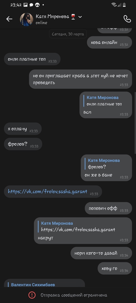Tap the 'Сегодня, 30 марта' date label
Image resolution: width=136 pixels, height=303 pixels.
coord(68,34)
